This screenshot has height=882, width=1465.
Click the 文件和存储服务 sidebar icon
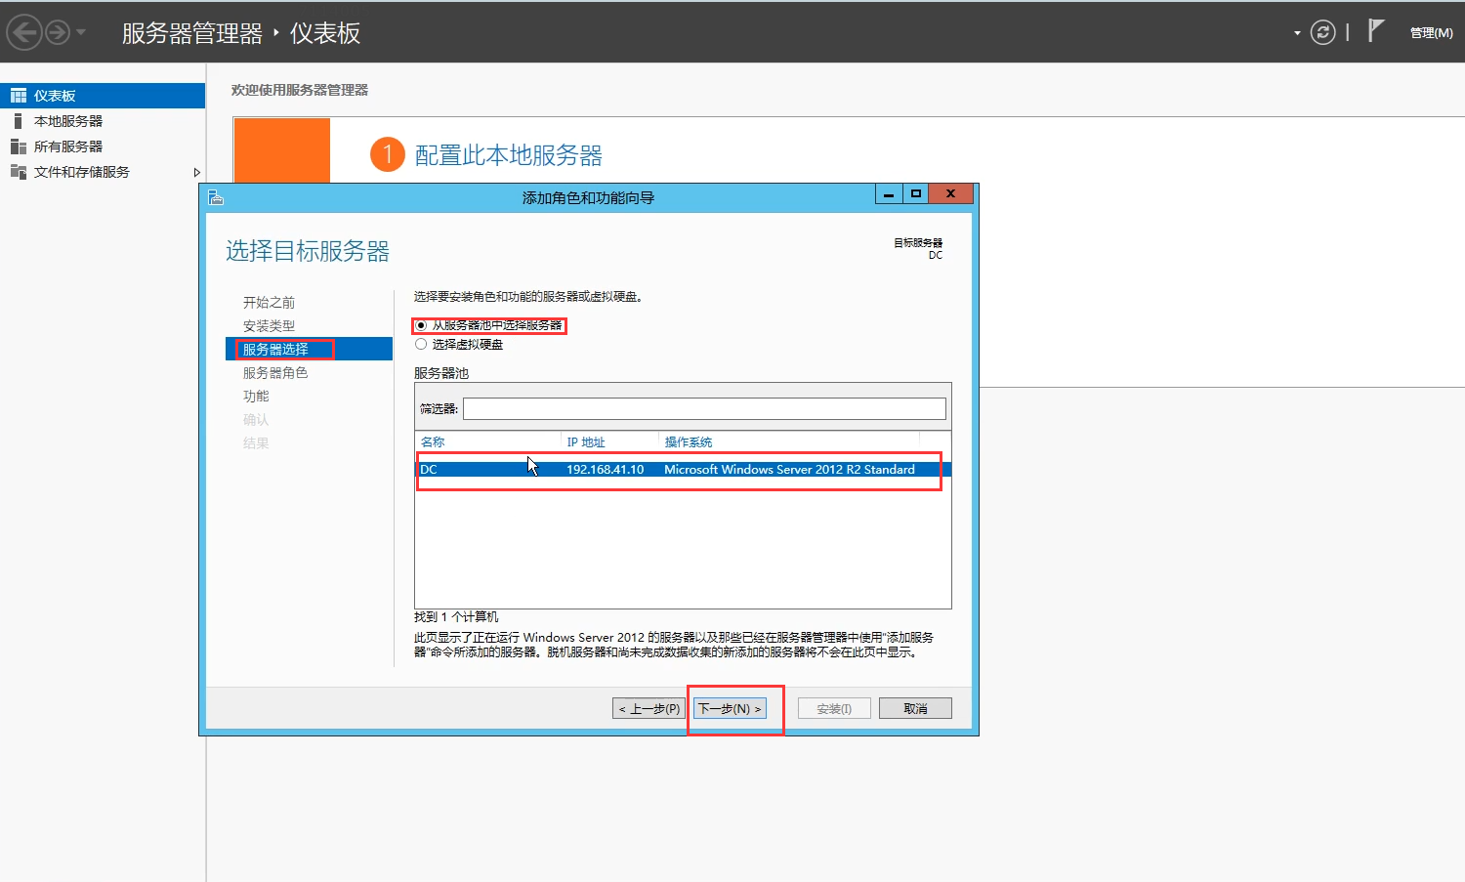[x=18, y=172]
